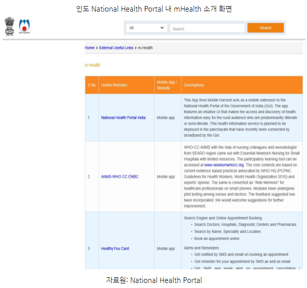The image size is (307, 288).
Task: Visit www.newbornwhocc.org link in description
Action: pyautogui.click(x=224, y=165)
